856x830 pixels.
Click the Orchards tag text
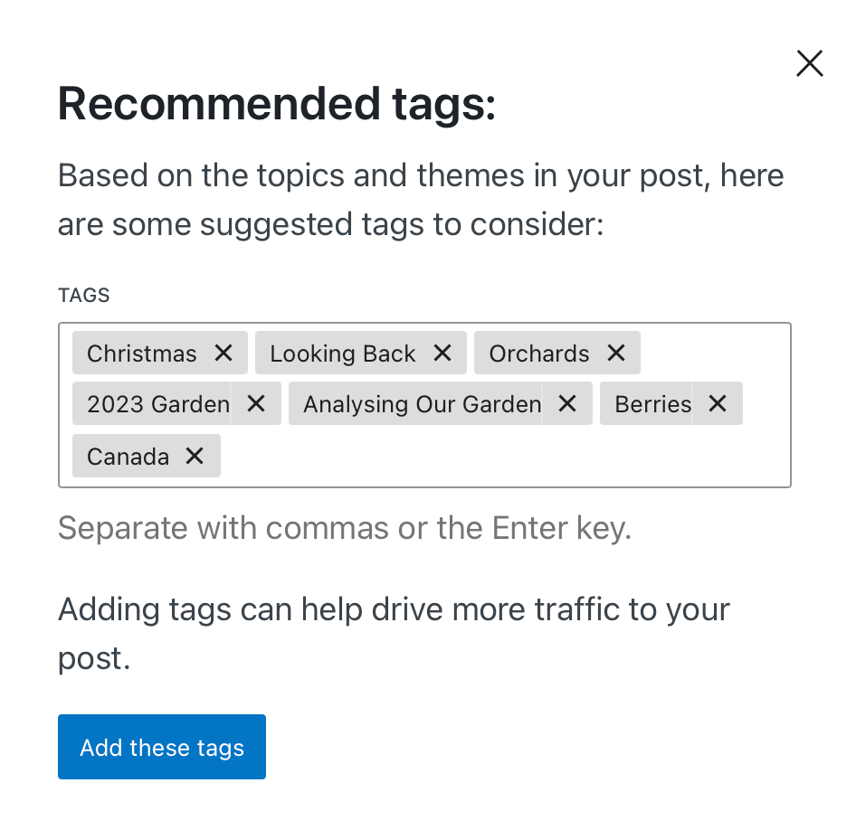(539, 354)
